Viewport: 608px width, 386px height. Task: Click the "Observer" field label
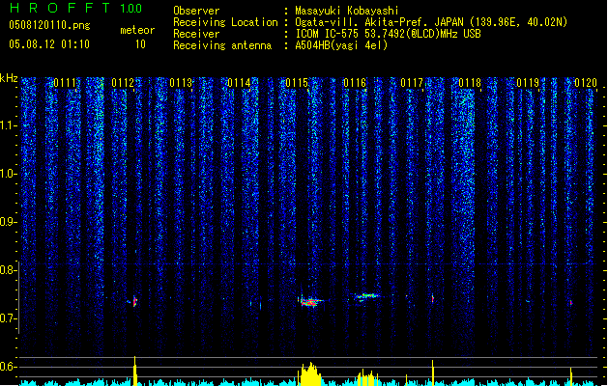196,11
